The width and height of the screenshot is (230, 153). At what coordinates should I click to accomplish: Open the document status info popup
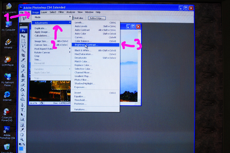click(x=42, y=103)
